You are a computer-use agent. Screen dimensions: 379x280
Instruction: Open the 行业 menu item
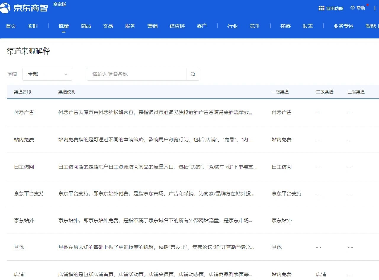[x=233, y=26]
